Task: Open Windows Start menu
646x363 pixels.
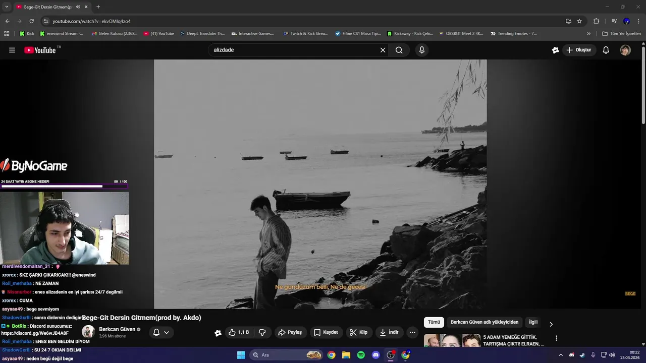Action: [x=241, y=355]
